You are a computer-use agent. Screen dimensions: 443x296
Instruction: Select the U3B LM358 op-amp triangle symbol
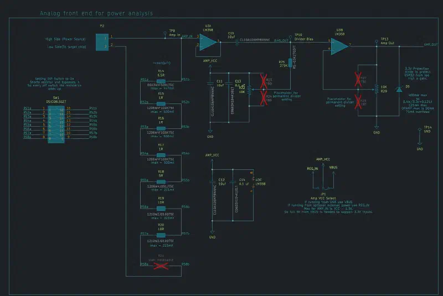(x=339, y=46)
